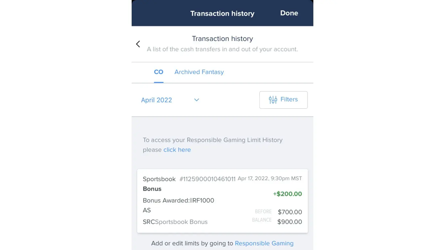Select the Sportsbook transaction label
445x250 pixels.
(159, 179)
